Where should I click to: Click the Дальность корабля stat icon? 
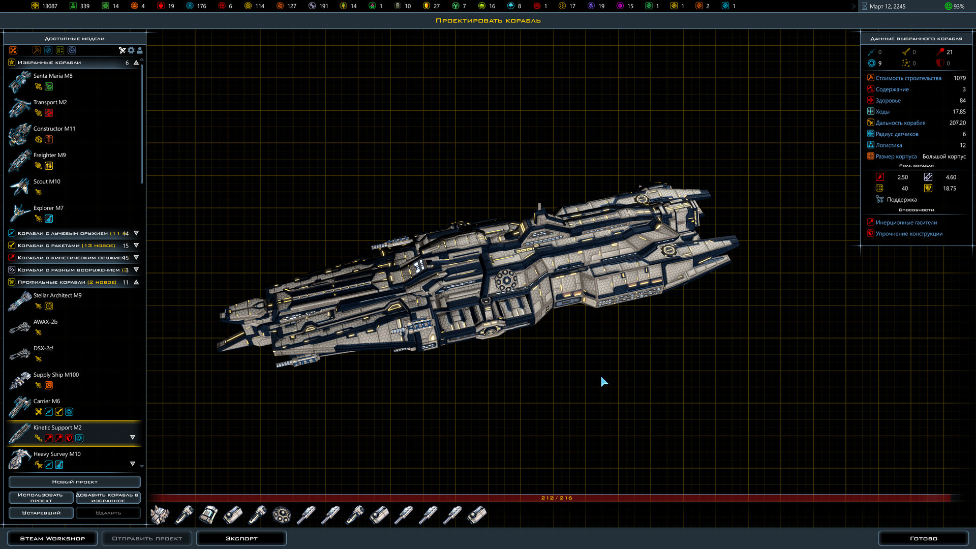[x=870, y=123]
